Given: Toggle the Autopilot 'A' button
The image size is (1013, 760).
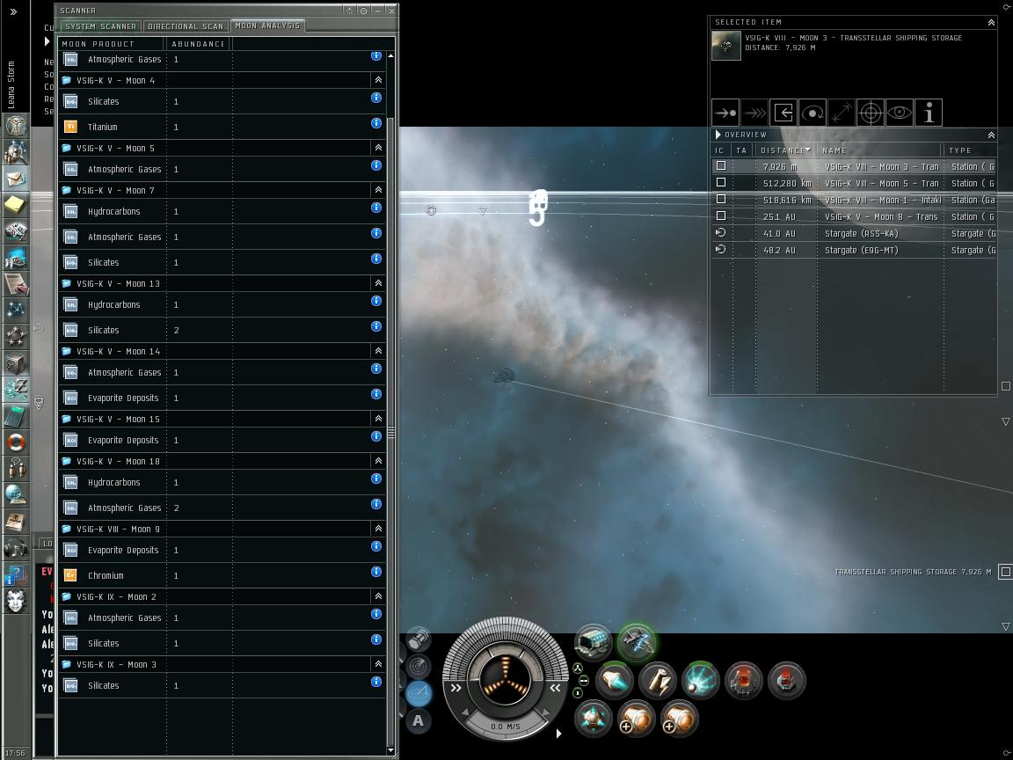Looking at the screenshot, I should [418, 720].
